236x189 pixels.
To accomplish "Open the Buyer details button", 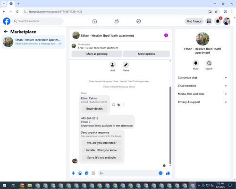I will point(94,109).
